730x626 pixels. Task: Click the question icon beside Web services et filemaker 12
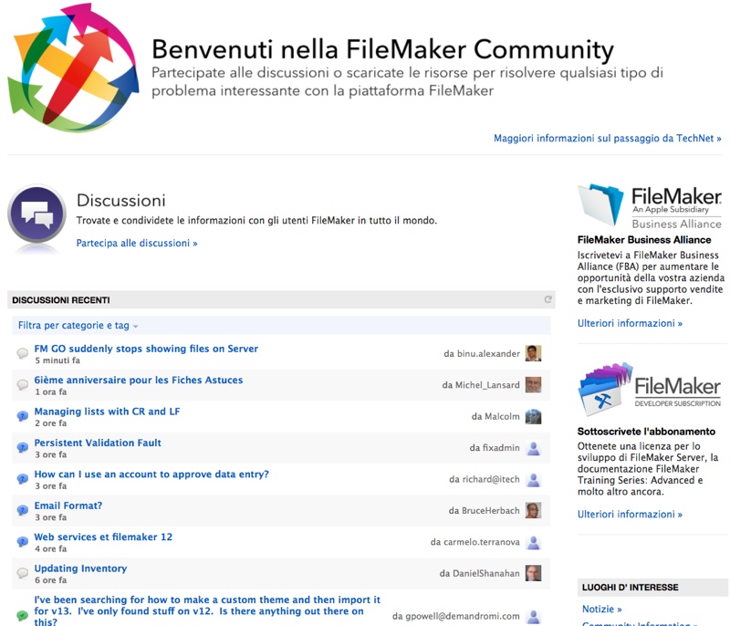pyautogui.click(x=22, y=542)
